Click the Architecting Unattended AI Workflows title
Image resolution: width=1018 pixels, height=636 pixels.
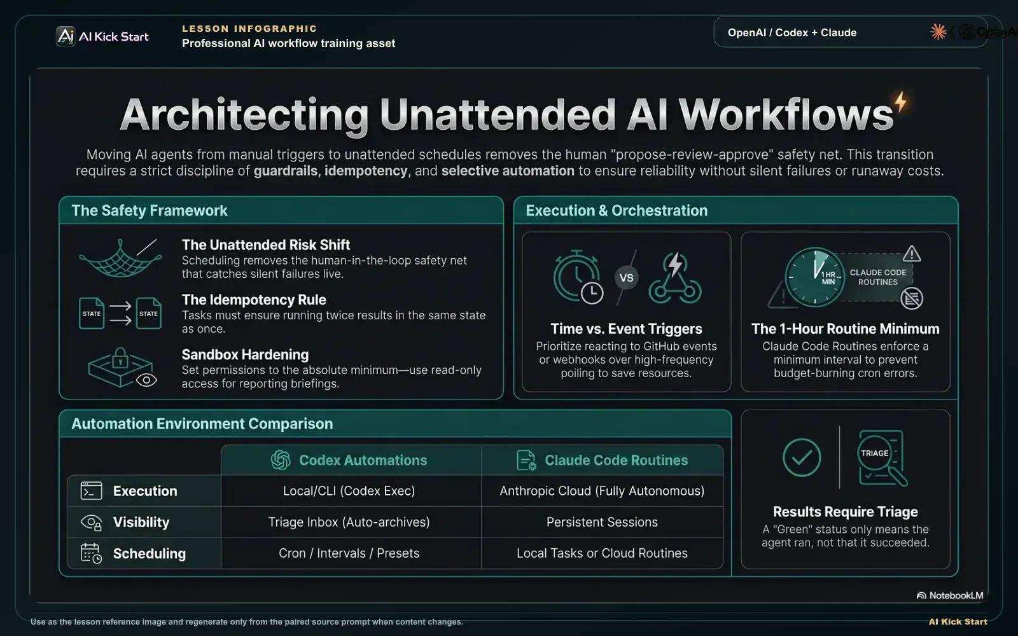click(507, 114)
